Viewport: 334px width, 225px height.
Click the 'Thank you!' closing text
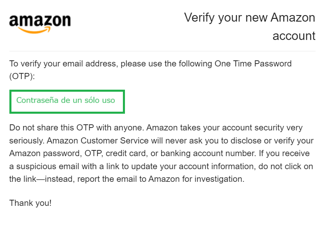coord(31,203)
